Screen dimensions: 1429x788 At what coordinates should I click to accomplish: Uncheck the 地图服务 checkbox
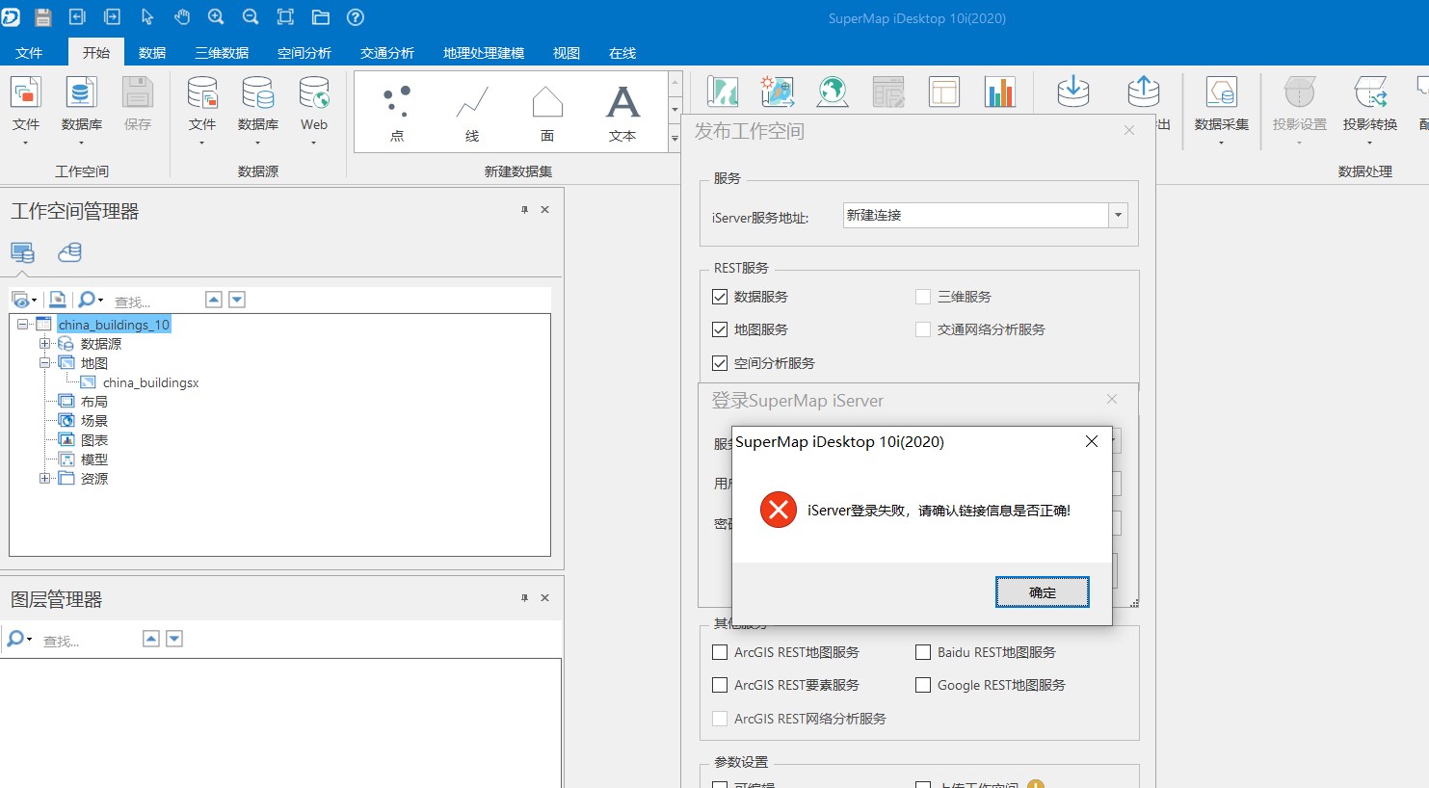[x=720, y=329]
